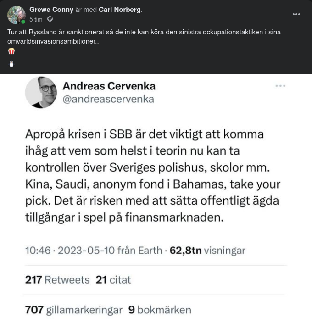The width and height of the screenshot is (312, 323).
Task: Open Carl Norberg's tagged profile link
Action: pyautogui.click(x=120, y=10)
